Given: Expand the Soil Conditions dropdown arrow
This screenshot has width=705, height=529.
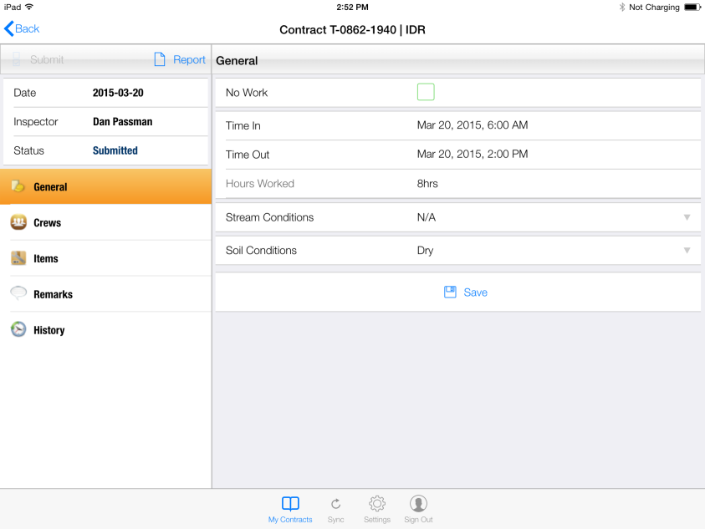Looking at the screenshot, I should (687, 250).
